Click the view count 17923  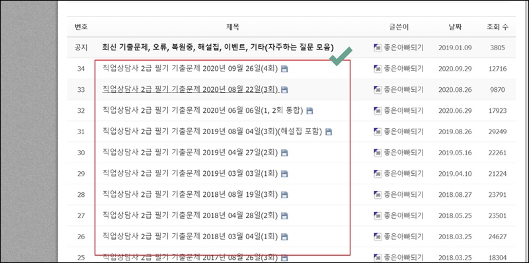(497, 110)
